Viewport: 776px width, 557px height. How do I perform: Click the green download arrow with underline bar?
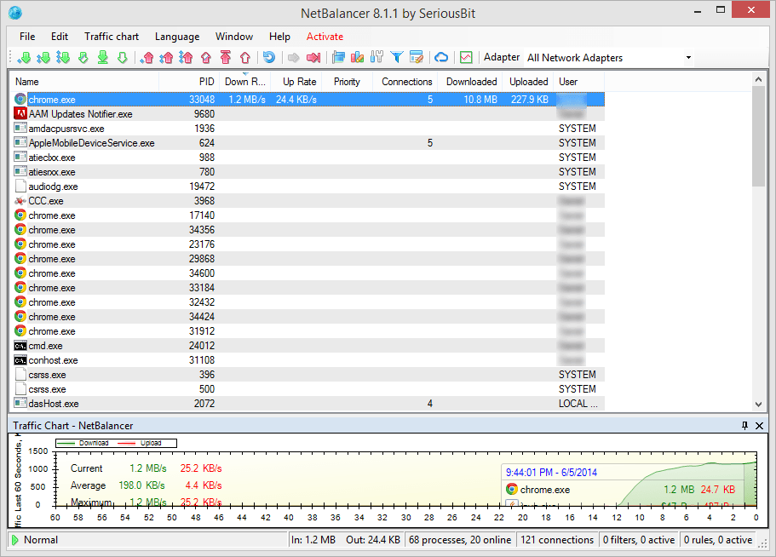point(103,57)
